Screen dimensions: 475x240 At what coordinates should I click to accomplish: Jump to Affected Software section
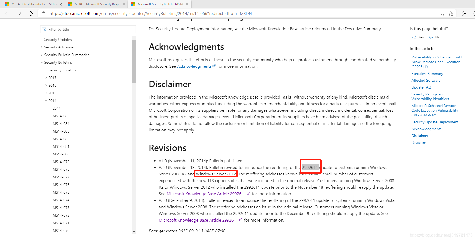click(426, 80)
